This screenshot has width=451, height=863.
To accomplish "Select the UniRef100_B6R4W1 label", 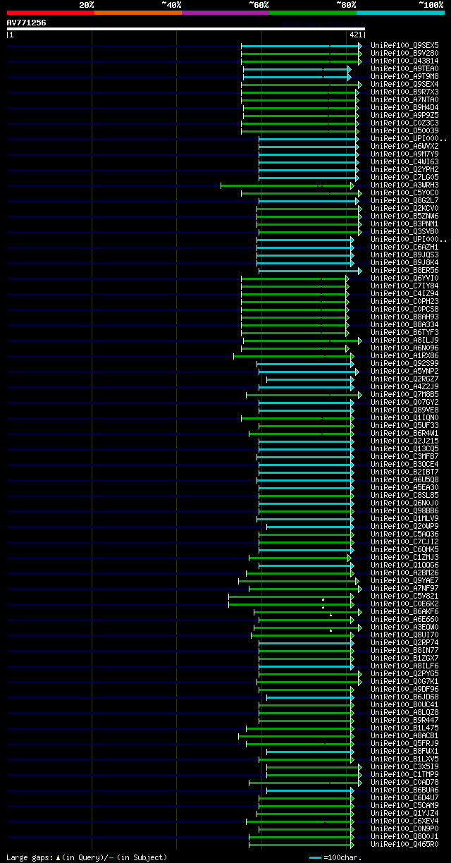I will pyautogui.click(x=404, y=433).
